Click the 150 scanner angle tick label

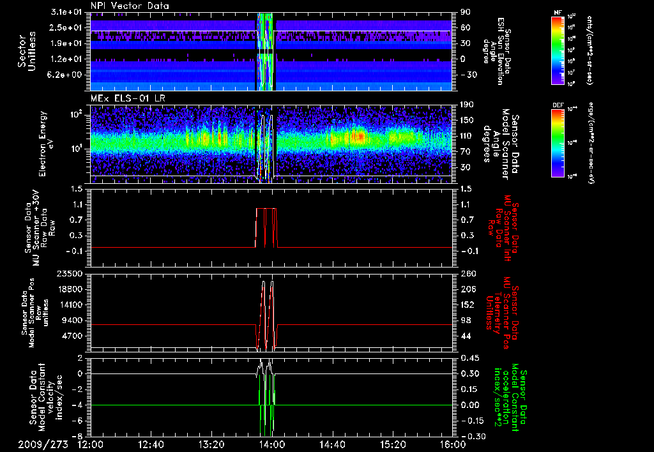(x=466, y=121)
